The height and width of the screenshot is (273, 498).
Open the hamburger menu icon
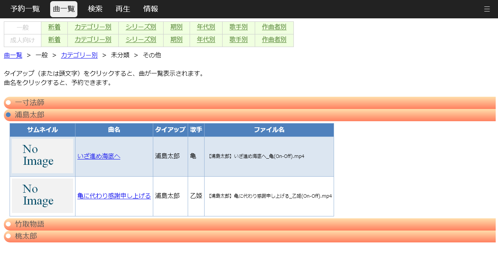click(x=487, y=9)
